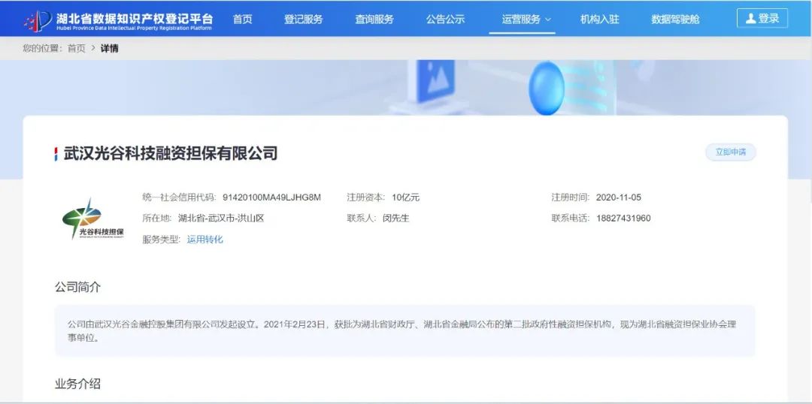Click credit code 91420100MA49LJHG8M
This screenshot has height=404, width=812.
[x=272, y=197]
